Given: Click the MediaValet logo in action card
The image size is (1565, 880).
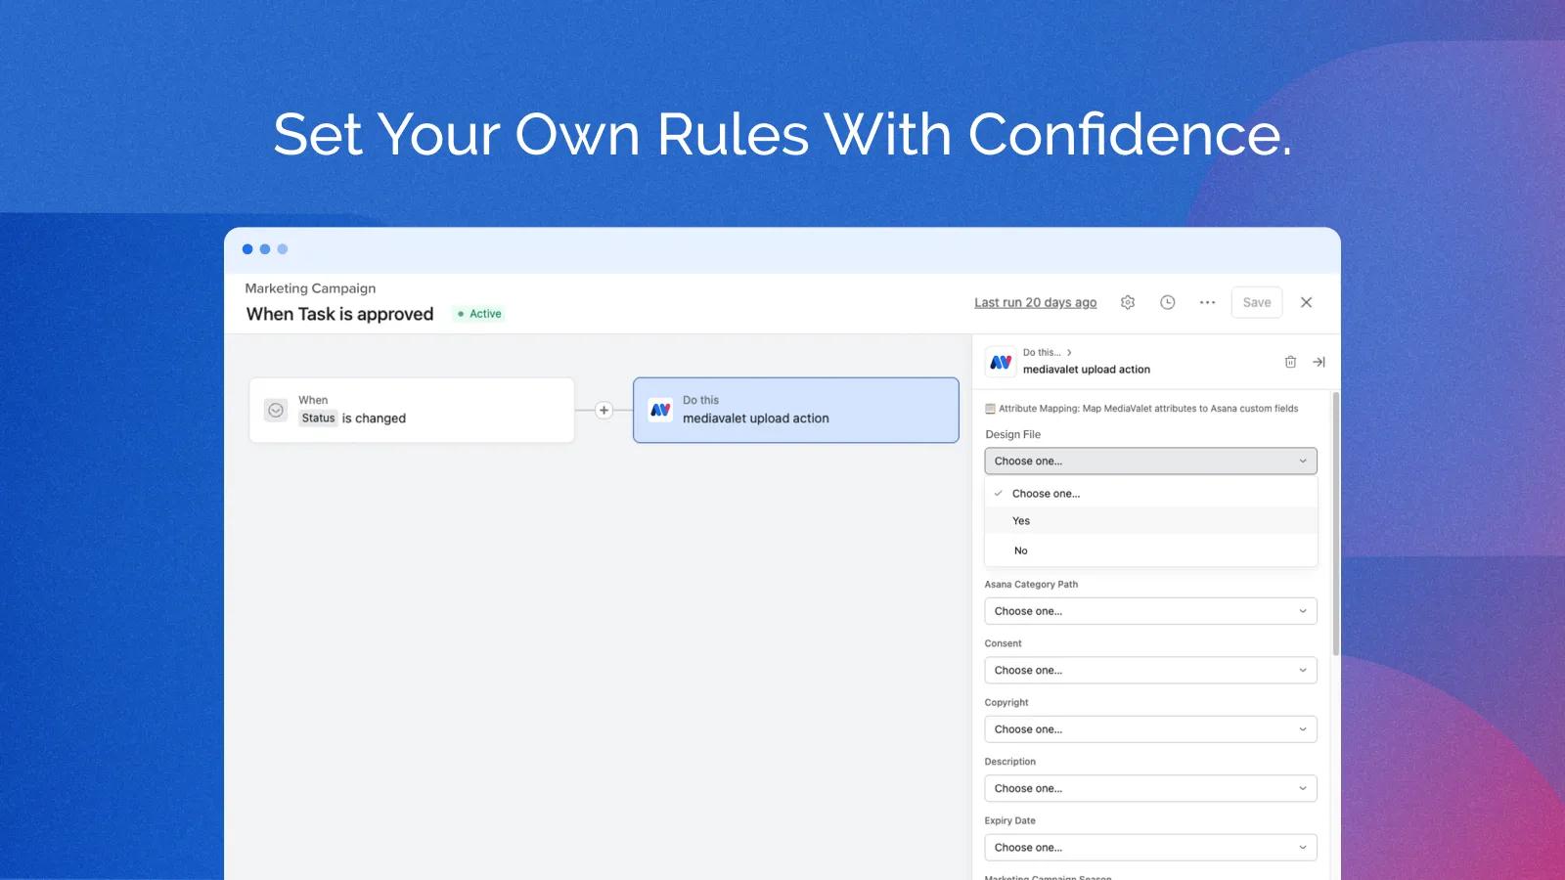Looking at the screenshot, I should tap(660, 411).
